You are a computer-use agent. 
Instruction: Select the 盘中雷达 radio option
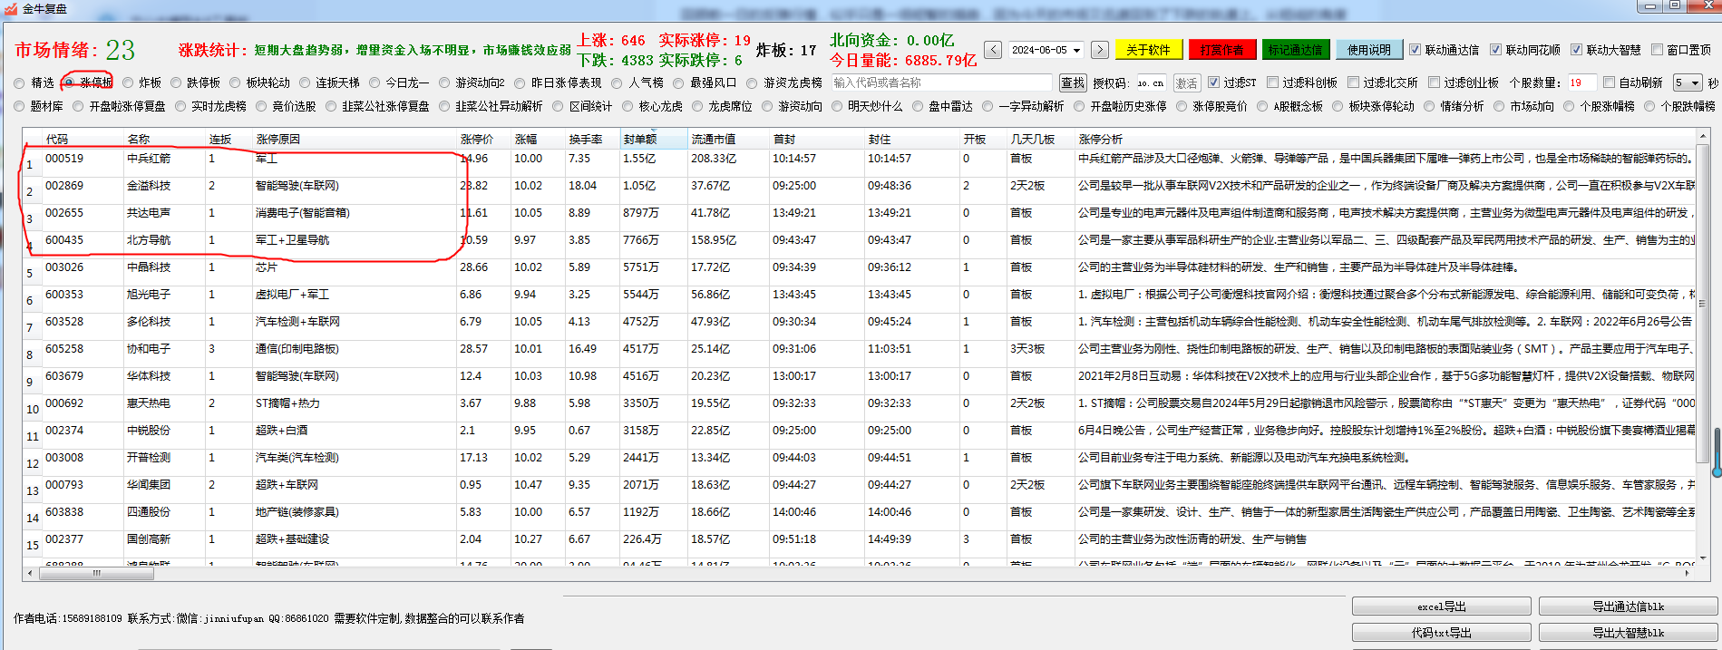(918, 106)
